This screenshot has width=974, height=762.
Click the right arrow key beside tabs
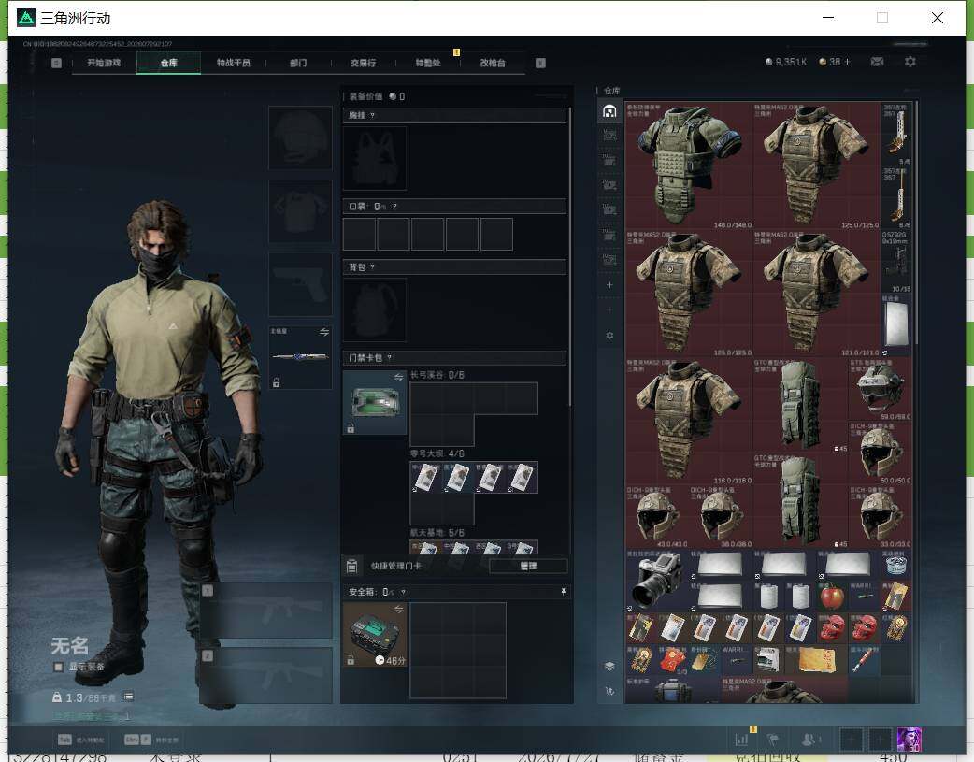540,63
